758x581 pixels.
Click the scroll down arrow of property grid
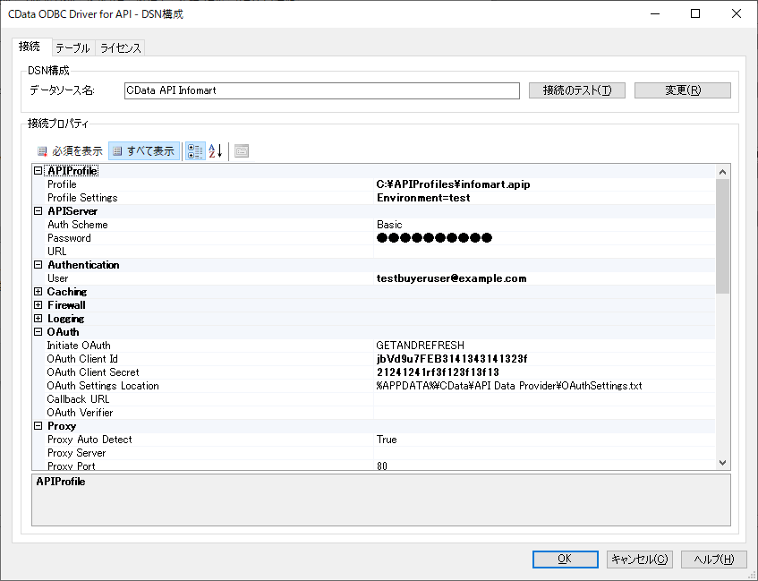pos(723,463)
